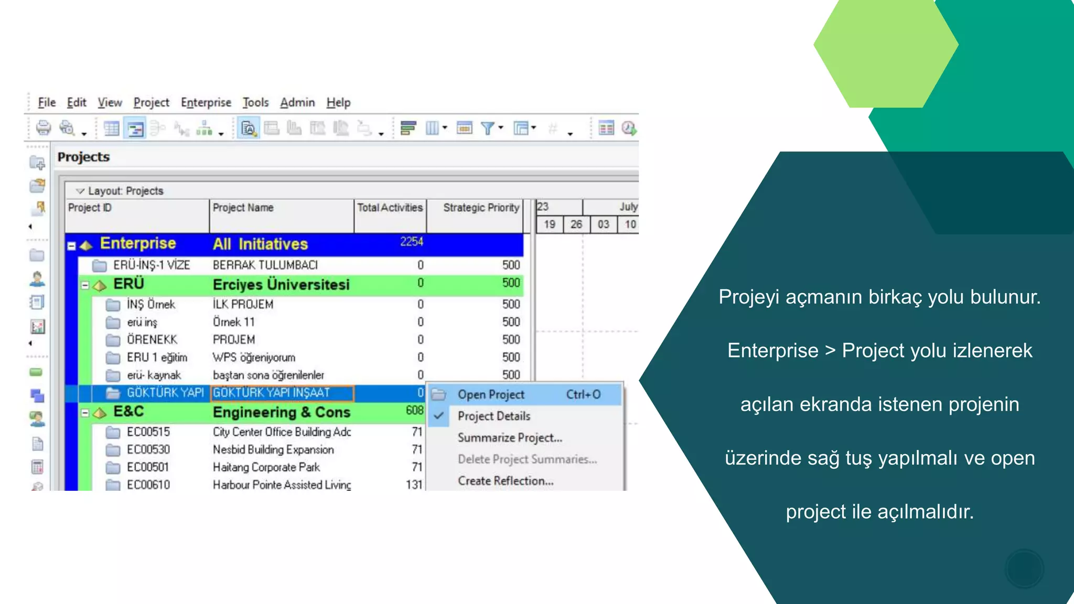
Task: Toggle the checked Project Details entry
Action: tap(493, 416)
